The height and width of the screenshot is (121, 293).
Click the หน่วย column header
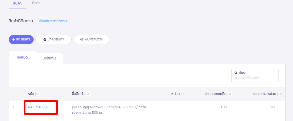175,94
